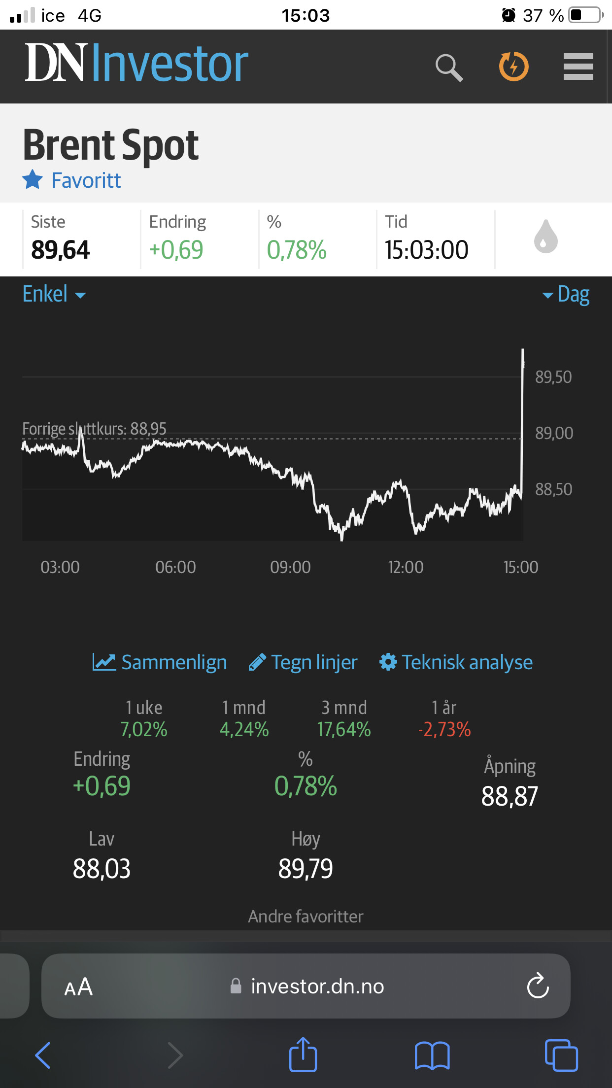Select the Tegn linjer drawing tool
612x1088 pixels.
pyautogui.click(x=303, y=662)
